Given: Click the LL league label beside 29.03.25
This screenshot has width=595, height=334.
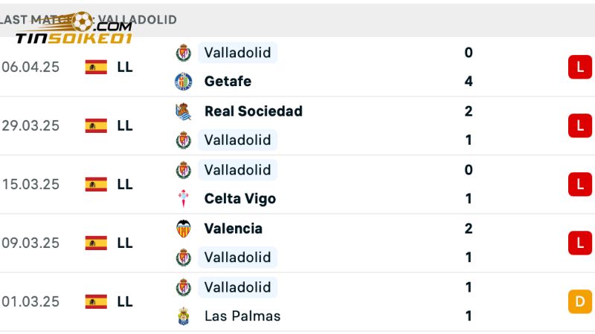Looking at the screenshot, I should click(x=125, y=125).
